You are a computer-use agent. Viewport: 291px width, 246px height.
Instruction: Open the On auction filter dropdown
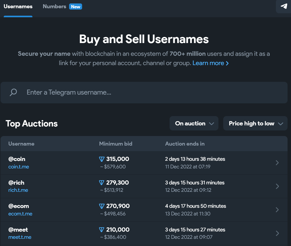click(x=194, y=123)
